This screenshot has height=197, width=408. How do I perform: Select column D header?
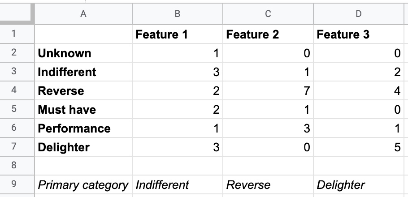coord(359,14)
